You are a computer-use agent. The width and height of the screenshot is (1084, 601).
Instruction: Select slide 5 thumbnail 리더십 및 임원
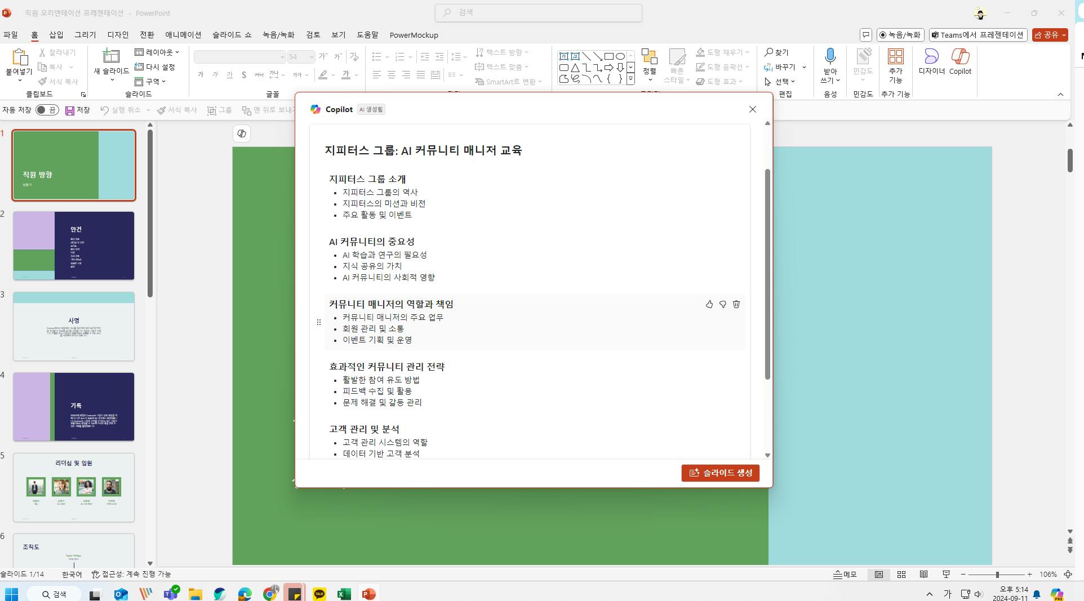[x=74, y=487]
